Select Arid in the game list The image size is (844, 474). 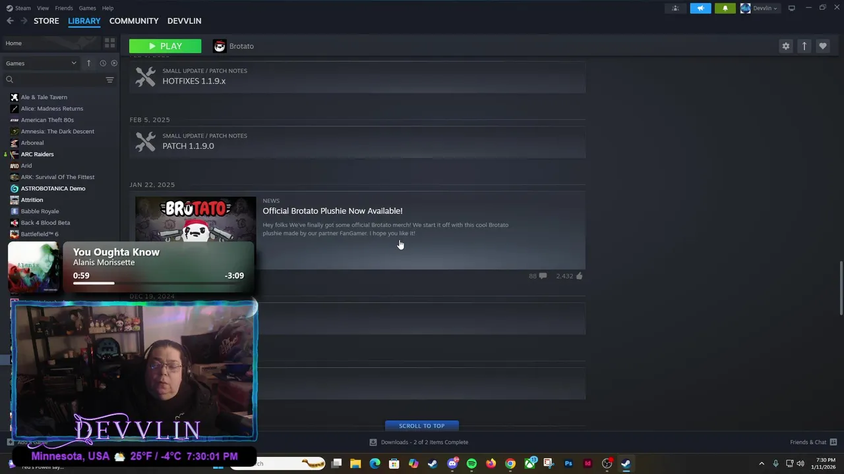click(26, 166)
